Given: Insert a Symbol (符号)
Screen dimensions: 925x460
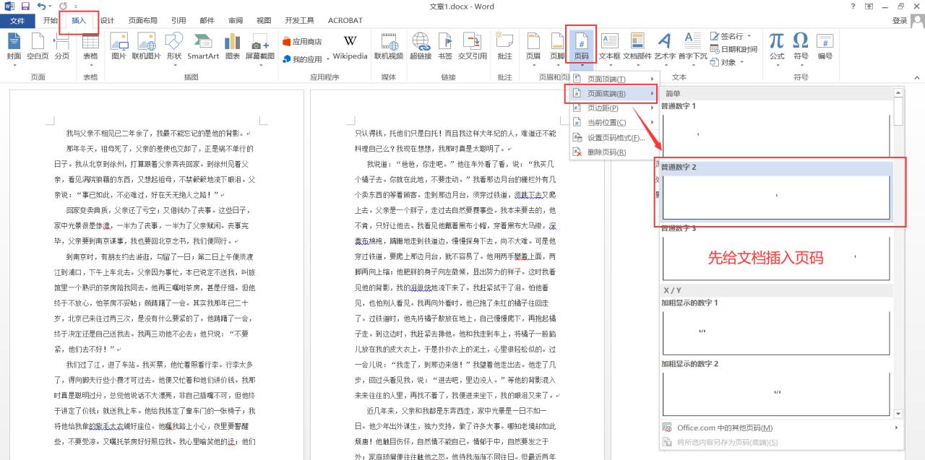Looking at the screenshot, I should pyautogui.click(x=801, y=48).
